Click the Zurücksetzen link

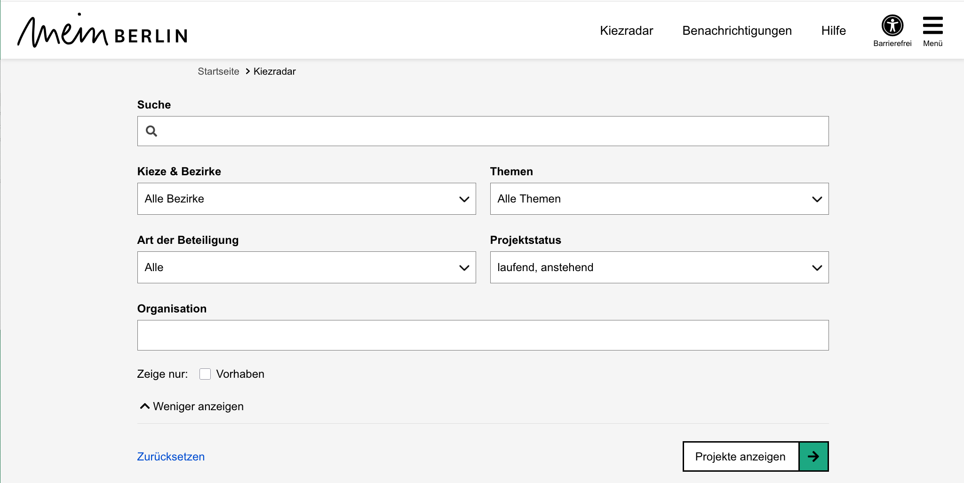pyautogui.click(x=171, y=457)
